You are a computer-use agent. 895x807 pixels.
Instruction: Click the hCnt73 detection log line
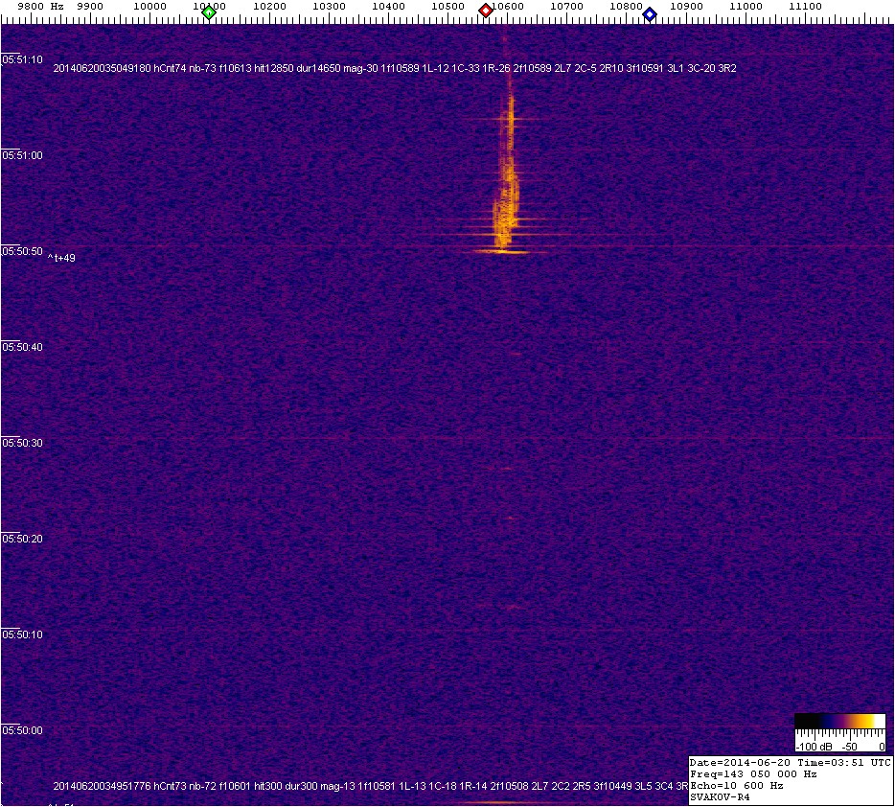pyautogui.click(x=370, y=786)
